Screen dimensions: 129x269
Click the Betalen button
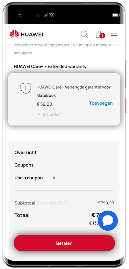[64, 243]
